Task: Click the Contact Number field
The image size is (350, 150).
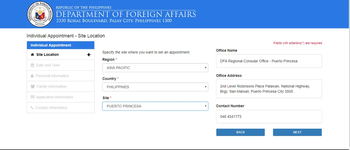Action: tap(269, 117)
